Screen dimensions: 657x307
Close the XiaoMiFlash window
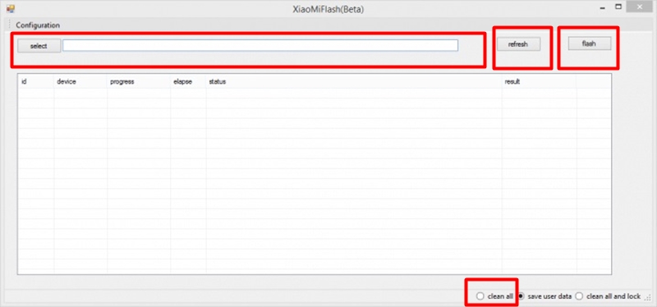tap(640, 7)
